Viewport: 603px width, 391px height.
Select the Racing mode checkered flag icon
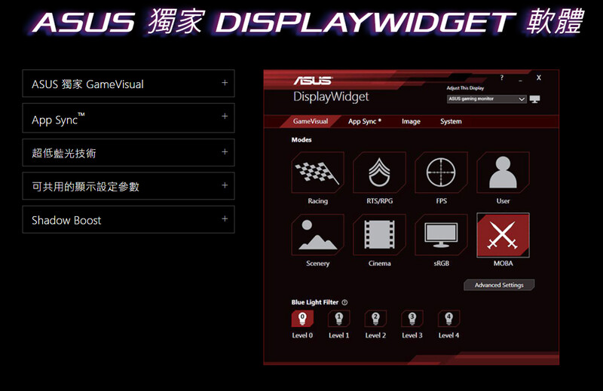(x=317, y=173)
